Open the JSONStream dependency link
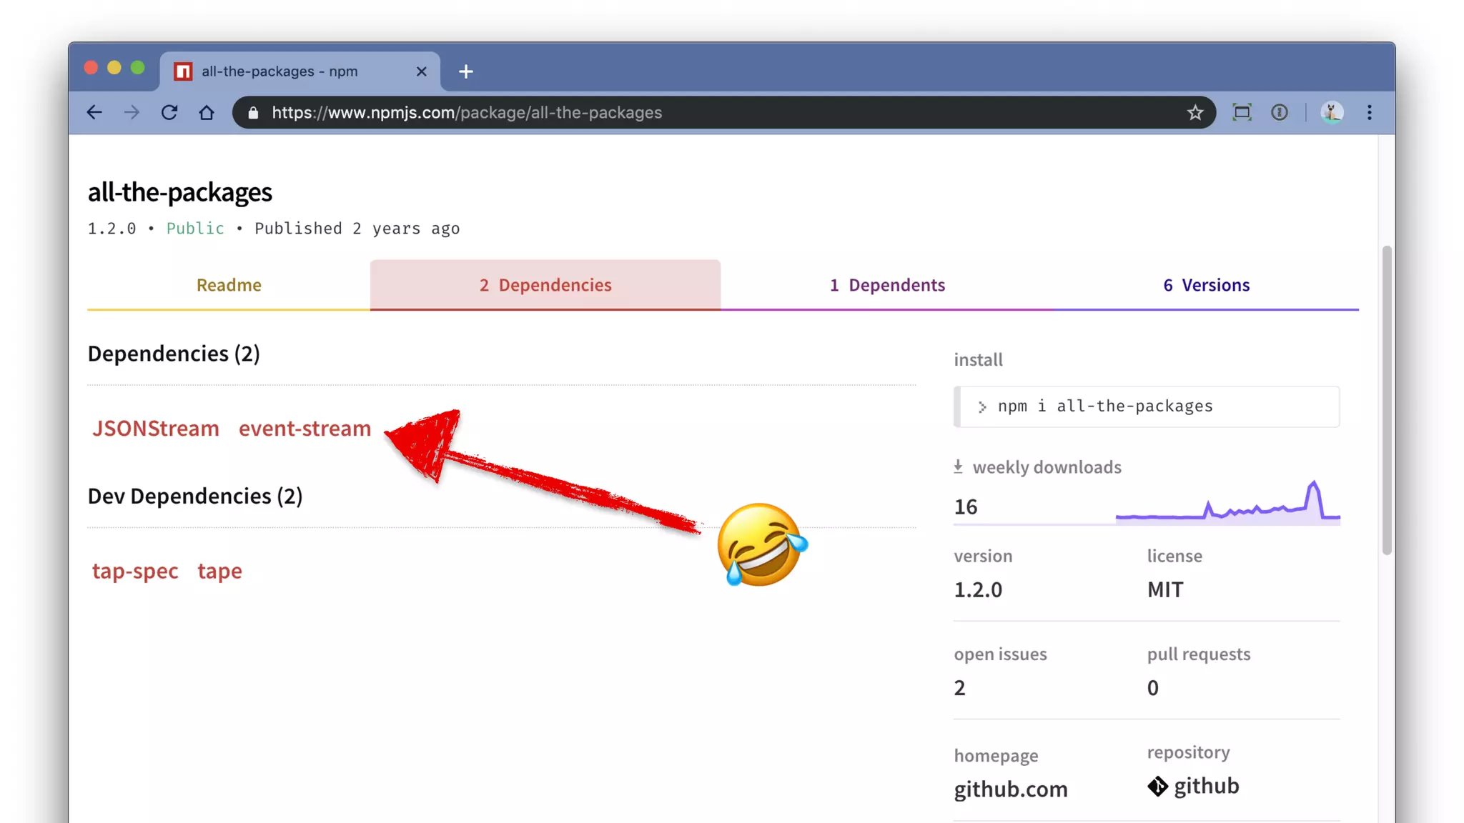1464x823 pixels. tap(155, 429)
